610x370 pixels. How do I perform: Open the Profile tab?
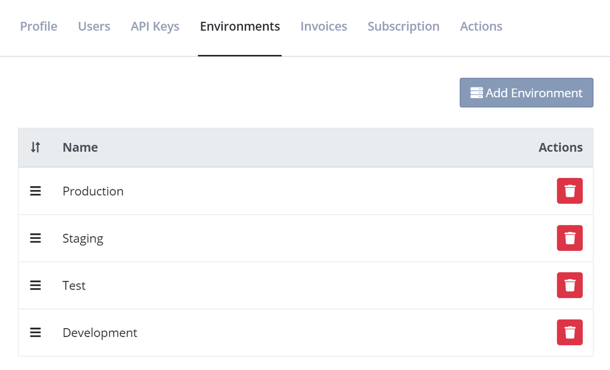coord(39,27)
